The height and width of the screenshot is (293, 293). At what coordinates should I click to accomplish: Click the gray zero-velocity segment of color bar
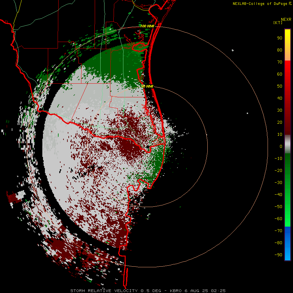(287, 144)
